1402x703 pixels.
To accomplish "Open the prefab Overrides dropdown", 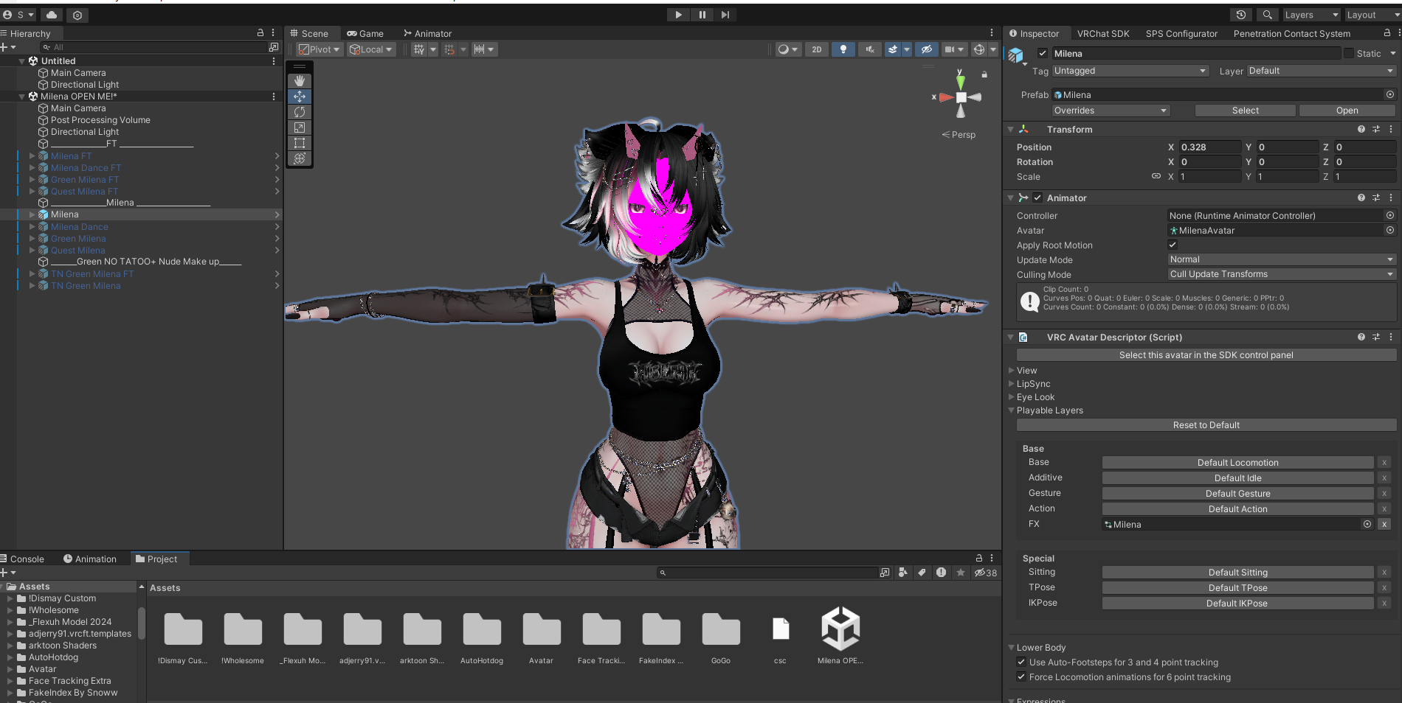I will [1111, 111].
